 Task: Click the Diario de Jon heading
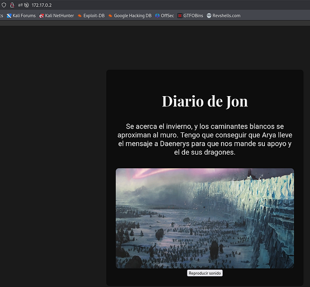click(x=205, y=101)
